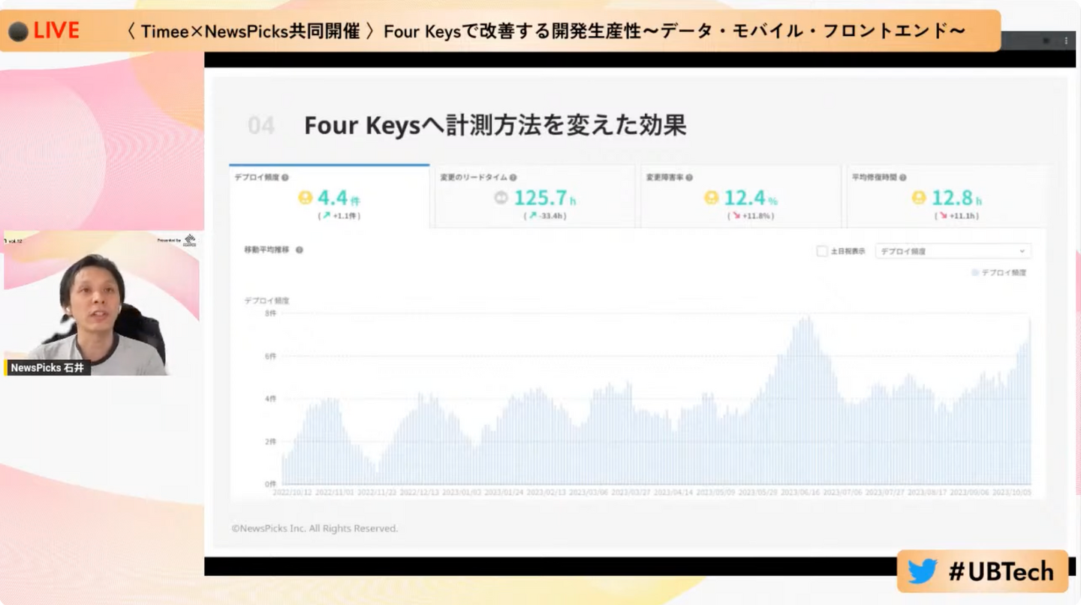Click the Twitter bird icon beside #UBTech

[923, 572]
